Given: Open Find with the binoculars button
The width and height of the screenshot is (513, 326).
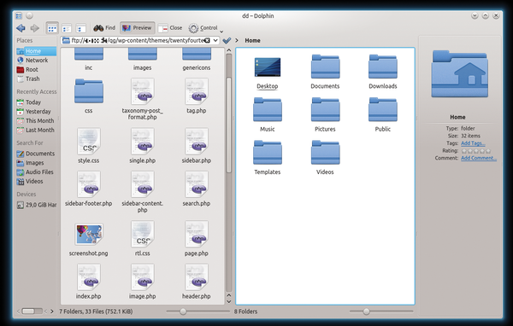Looking at the screenshot, I should 104,28.
